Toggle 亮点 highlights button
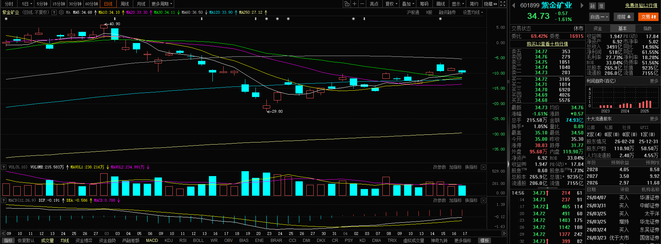This screenshot has height=244, width=661. tap(374, 4)
